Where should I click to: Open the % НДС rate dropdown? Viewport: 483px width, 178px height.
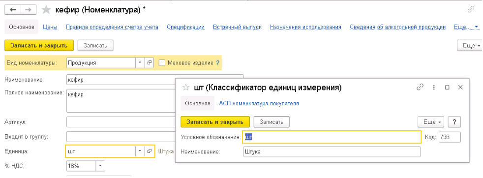[100, 166]
